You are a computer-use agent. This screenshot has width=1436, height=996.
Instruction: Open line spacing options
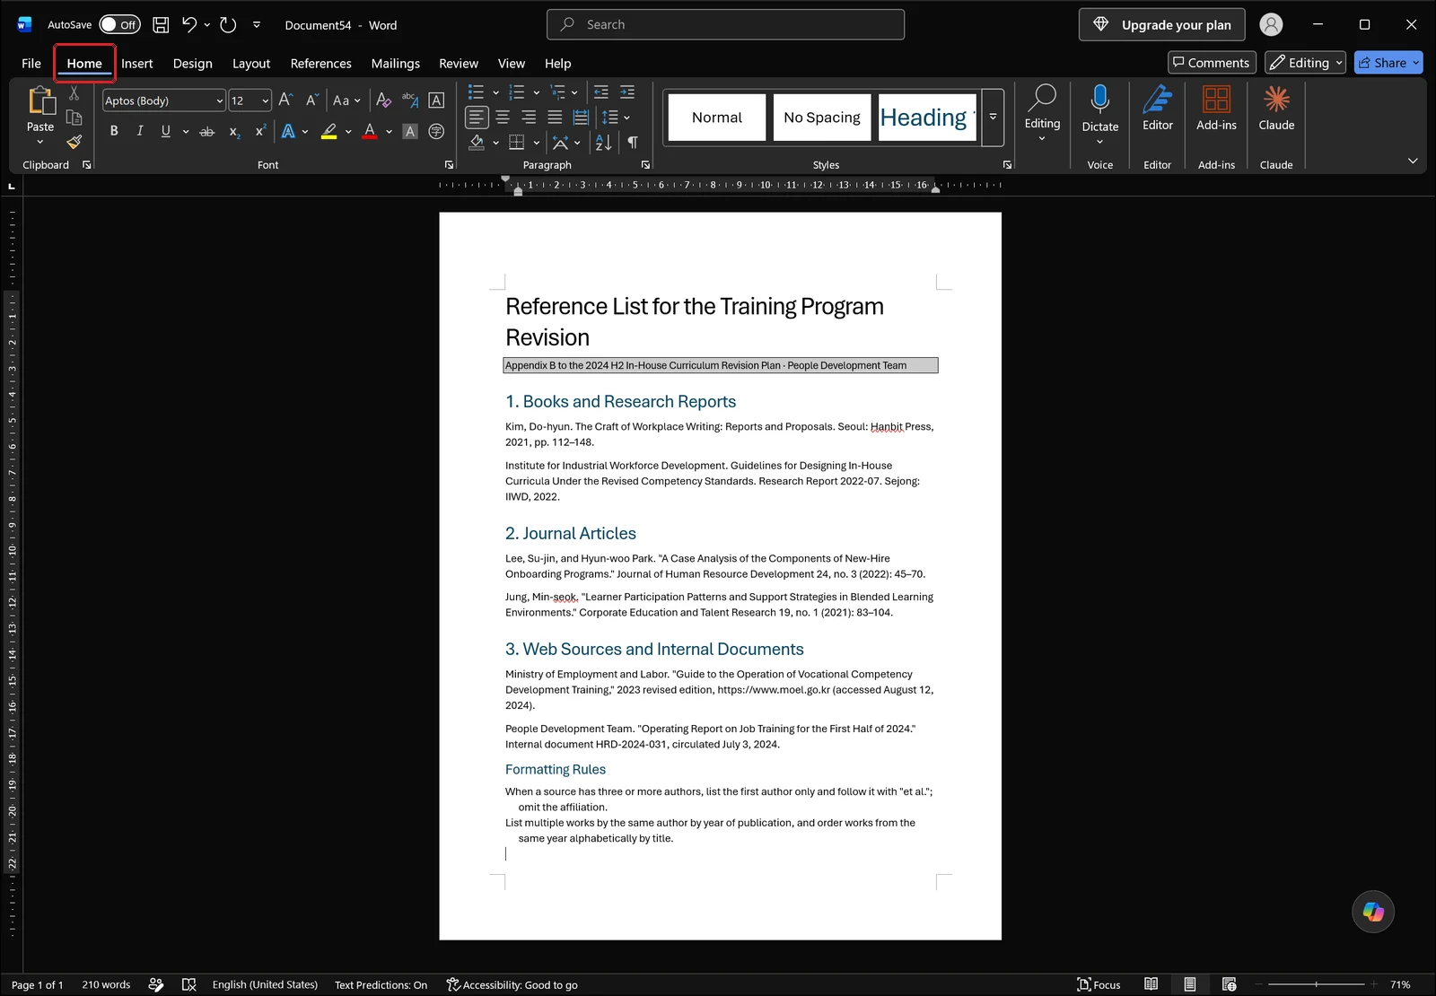pos(615,118)
